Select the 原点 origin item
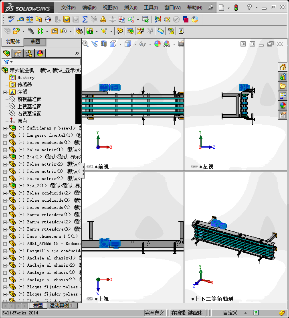 point(22,121)
